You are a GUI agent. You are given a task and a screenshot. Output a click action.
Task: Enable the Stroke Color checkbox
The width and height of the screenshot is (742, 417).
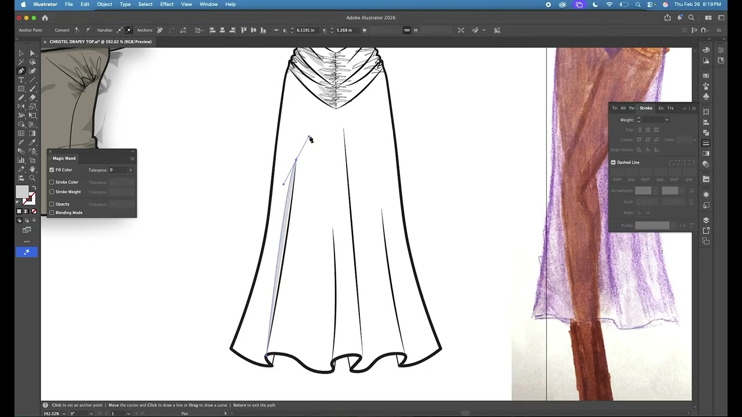click(x=52, y=182)
